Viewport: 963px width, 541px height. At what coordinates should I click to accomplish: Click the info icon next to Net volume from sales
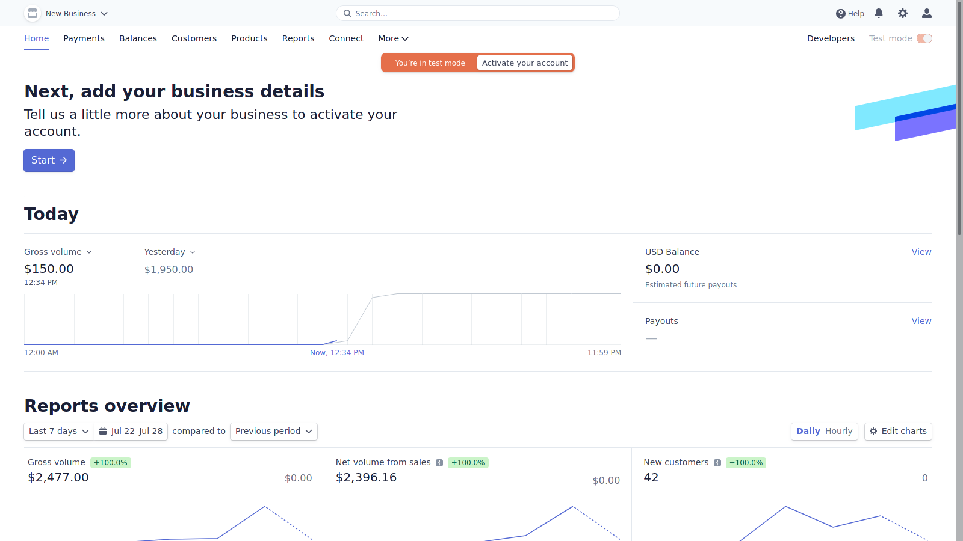coord(439,462)
